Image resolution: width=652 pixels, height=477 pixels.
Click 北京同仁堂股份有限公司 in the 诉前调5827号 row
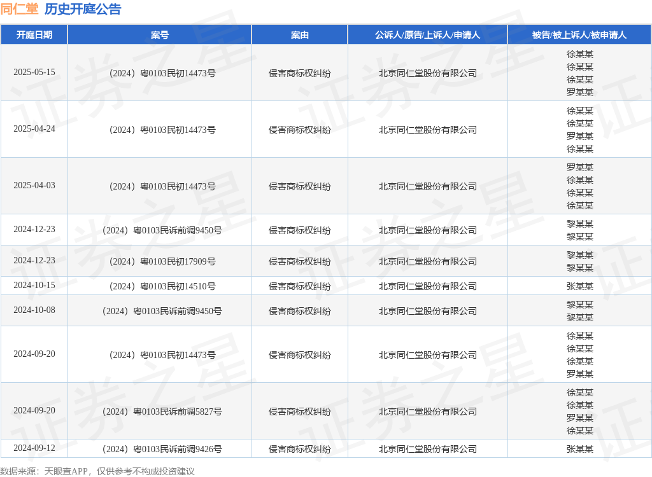click(427, 411)
